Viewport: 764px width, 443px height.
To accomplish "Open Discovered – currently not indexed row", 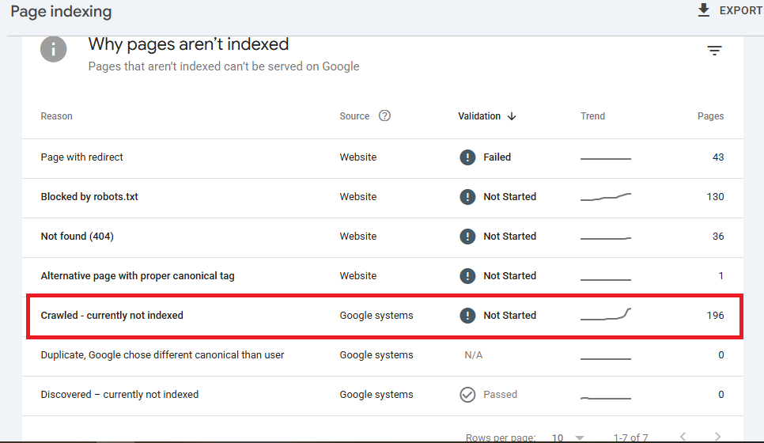I will [x=383, y=395].
